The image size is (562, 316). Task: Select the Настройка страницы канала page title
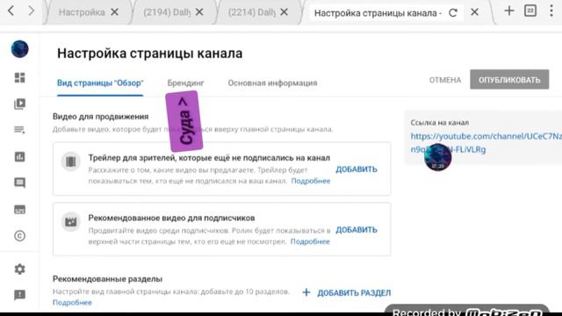(150, 54)
